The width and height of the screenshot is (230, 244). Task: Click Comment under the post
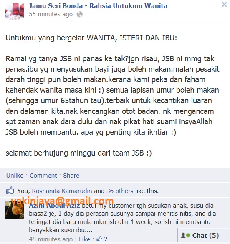tap(43, 175)
